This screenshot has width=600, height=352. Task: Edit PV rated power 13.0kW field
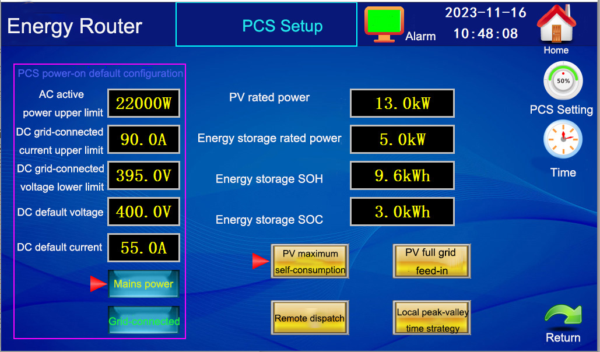click(x=402, y=103)
